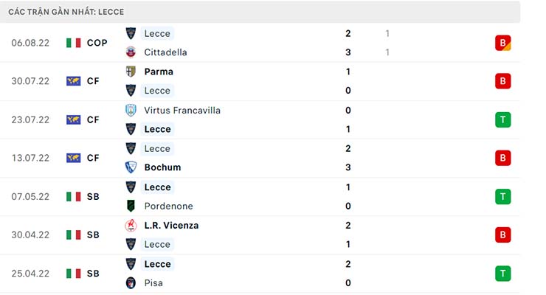
Task: Click the Parma club crest icon
Action: click(x=131, y=72)
